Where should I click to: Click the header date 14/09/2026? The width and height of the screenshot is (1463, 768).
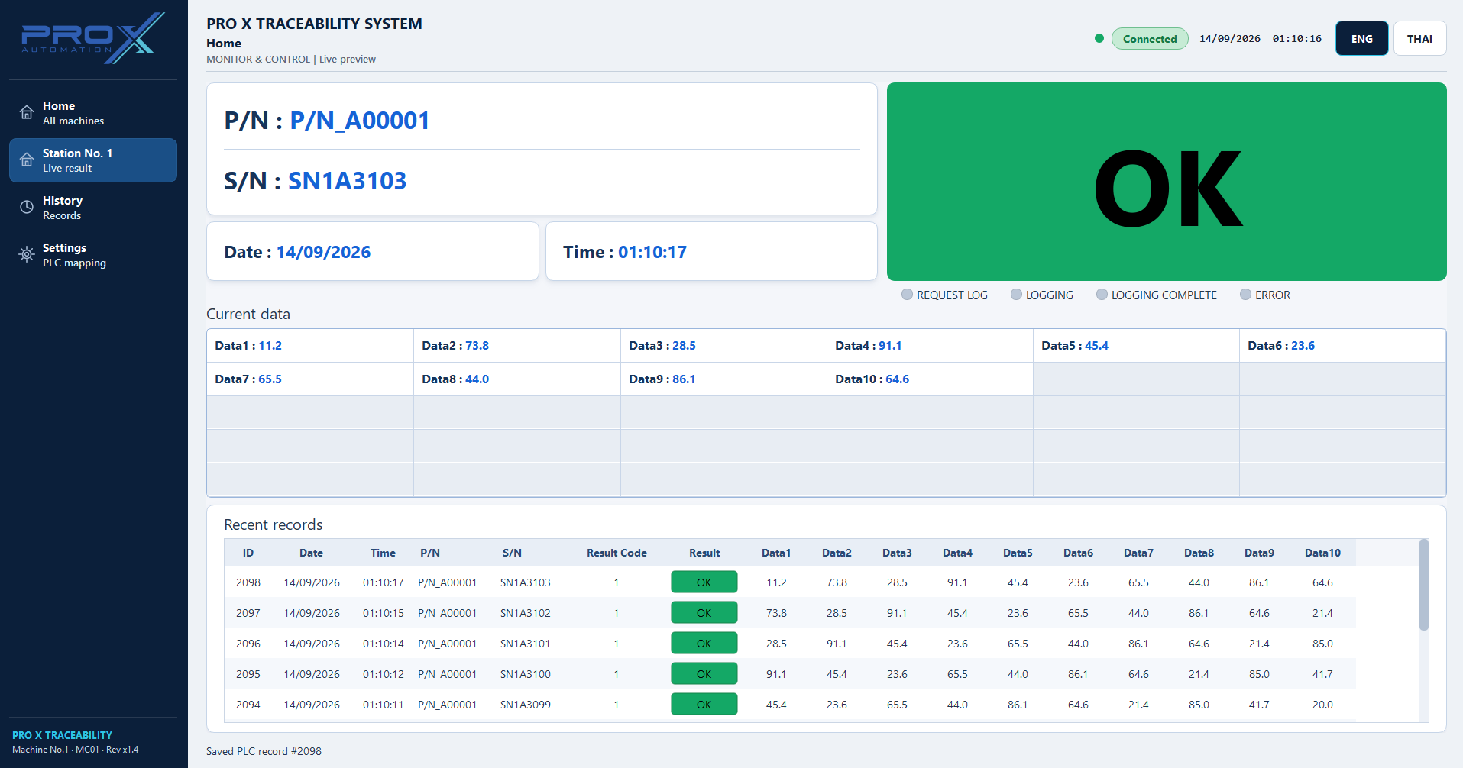click(x=1230, y=38)
